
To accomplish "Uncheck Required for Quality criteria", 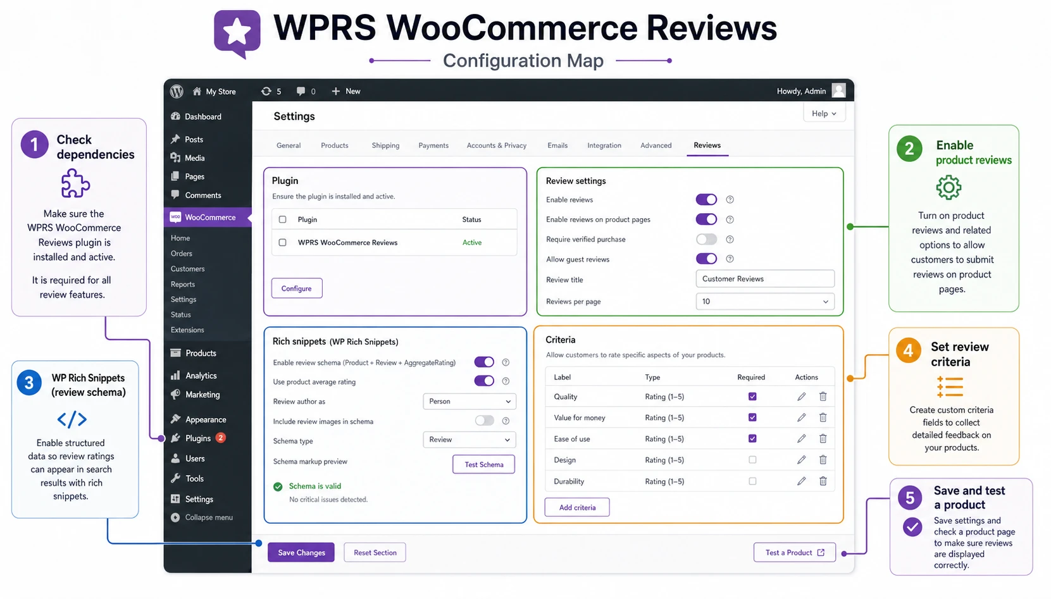I will [x=752, y=397].
